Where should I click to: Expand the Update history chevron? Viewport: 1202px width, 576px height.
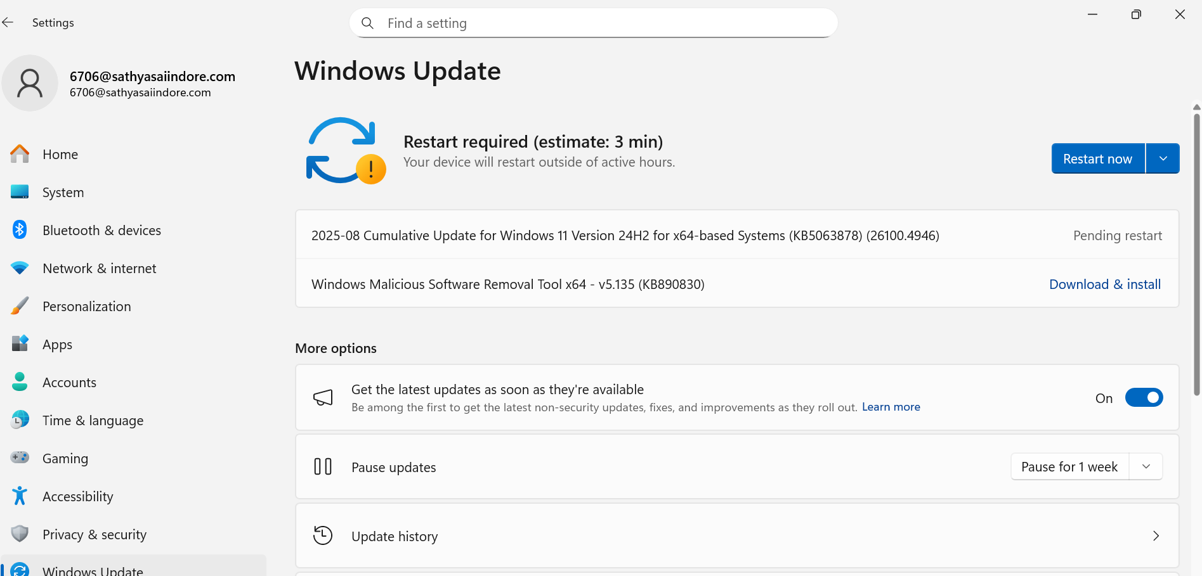pyautogui.click(x=1156, y=536)
